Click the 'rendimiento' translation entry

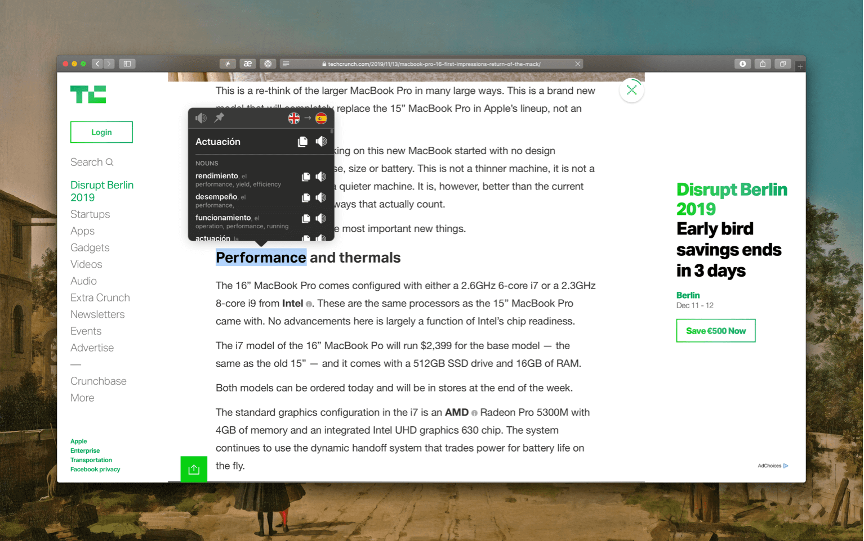tap(217, 176)
